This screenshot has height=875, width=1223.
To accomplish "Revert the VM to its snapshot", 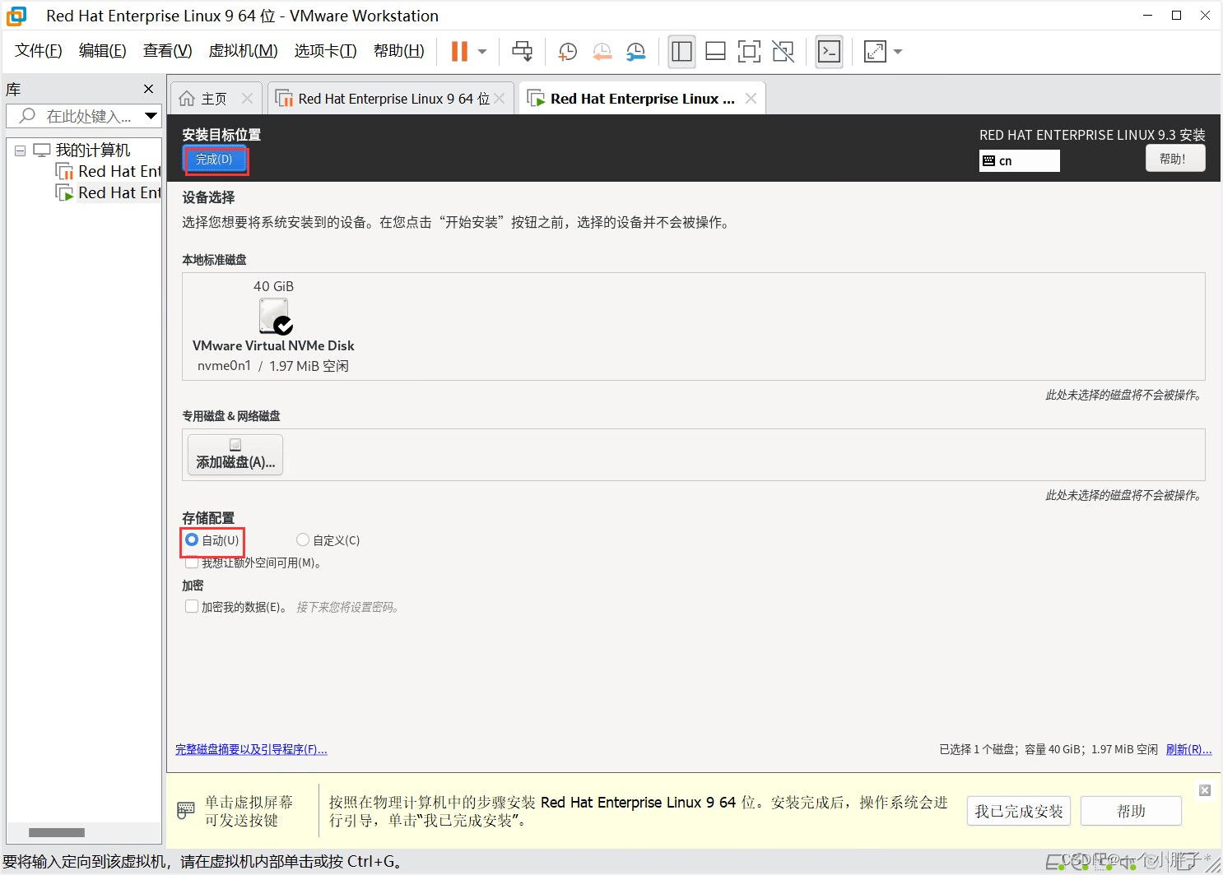I will (x=602, y=51).
